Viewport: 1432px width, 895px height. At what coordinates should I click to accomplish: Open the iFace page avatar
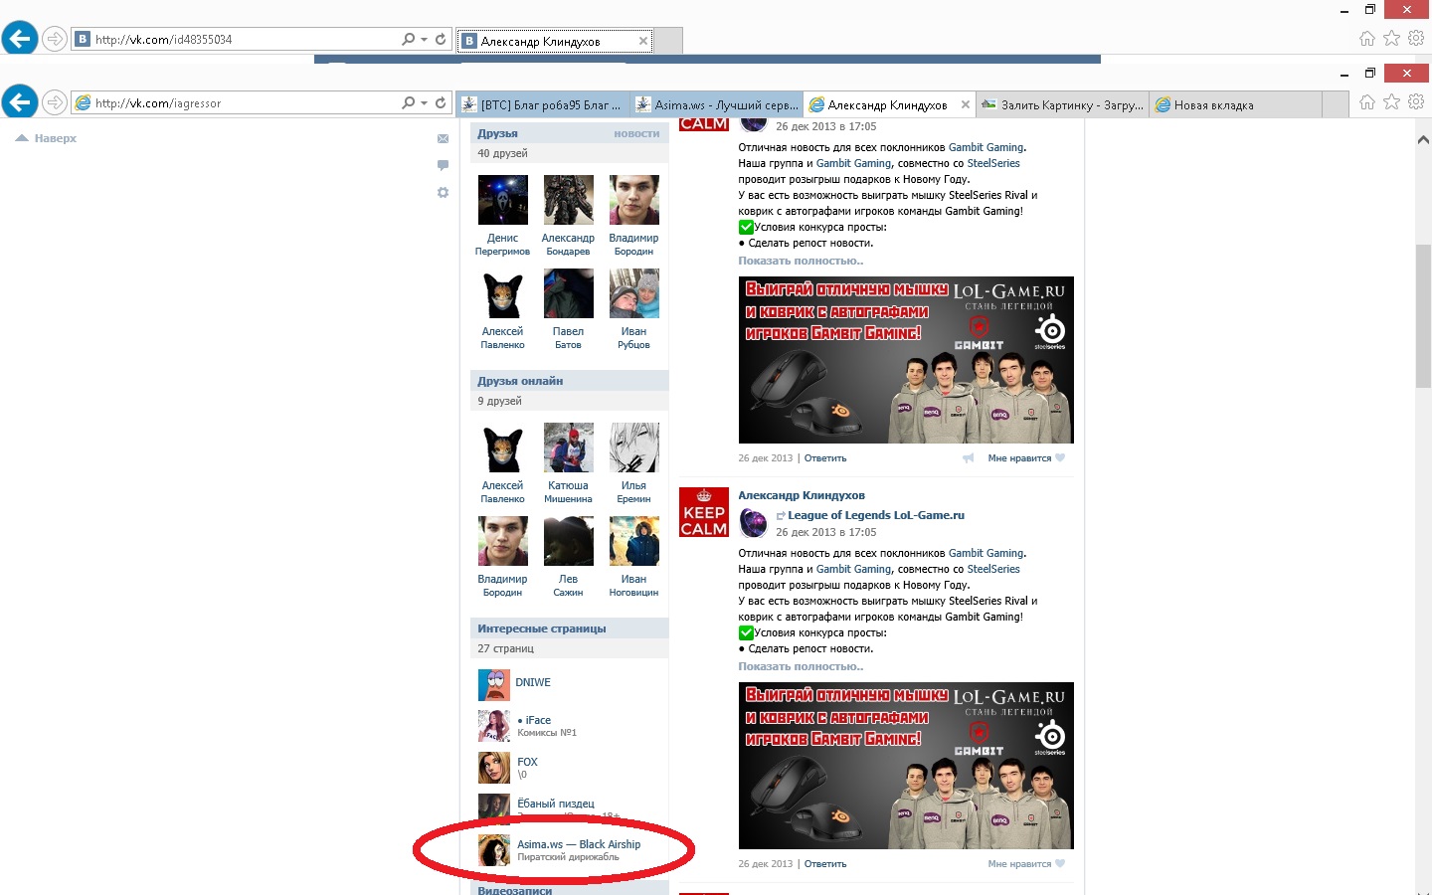(494, 726)
